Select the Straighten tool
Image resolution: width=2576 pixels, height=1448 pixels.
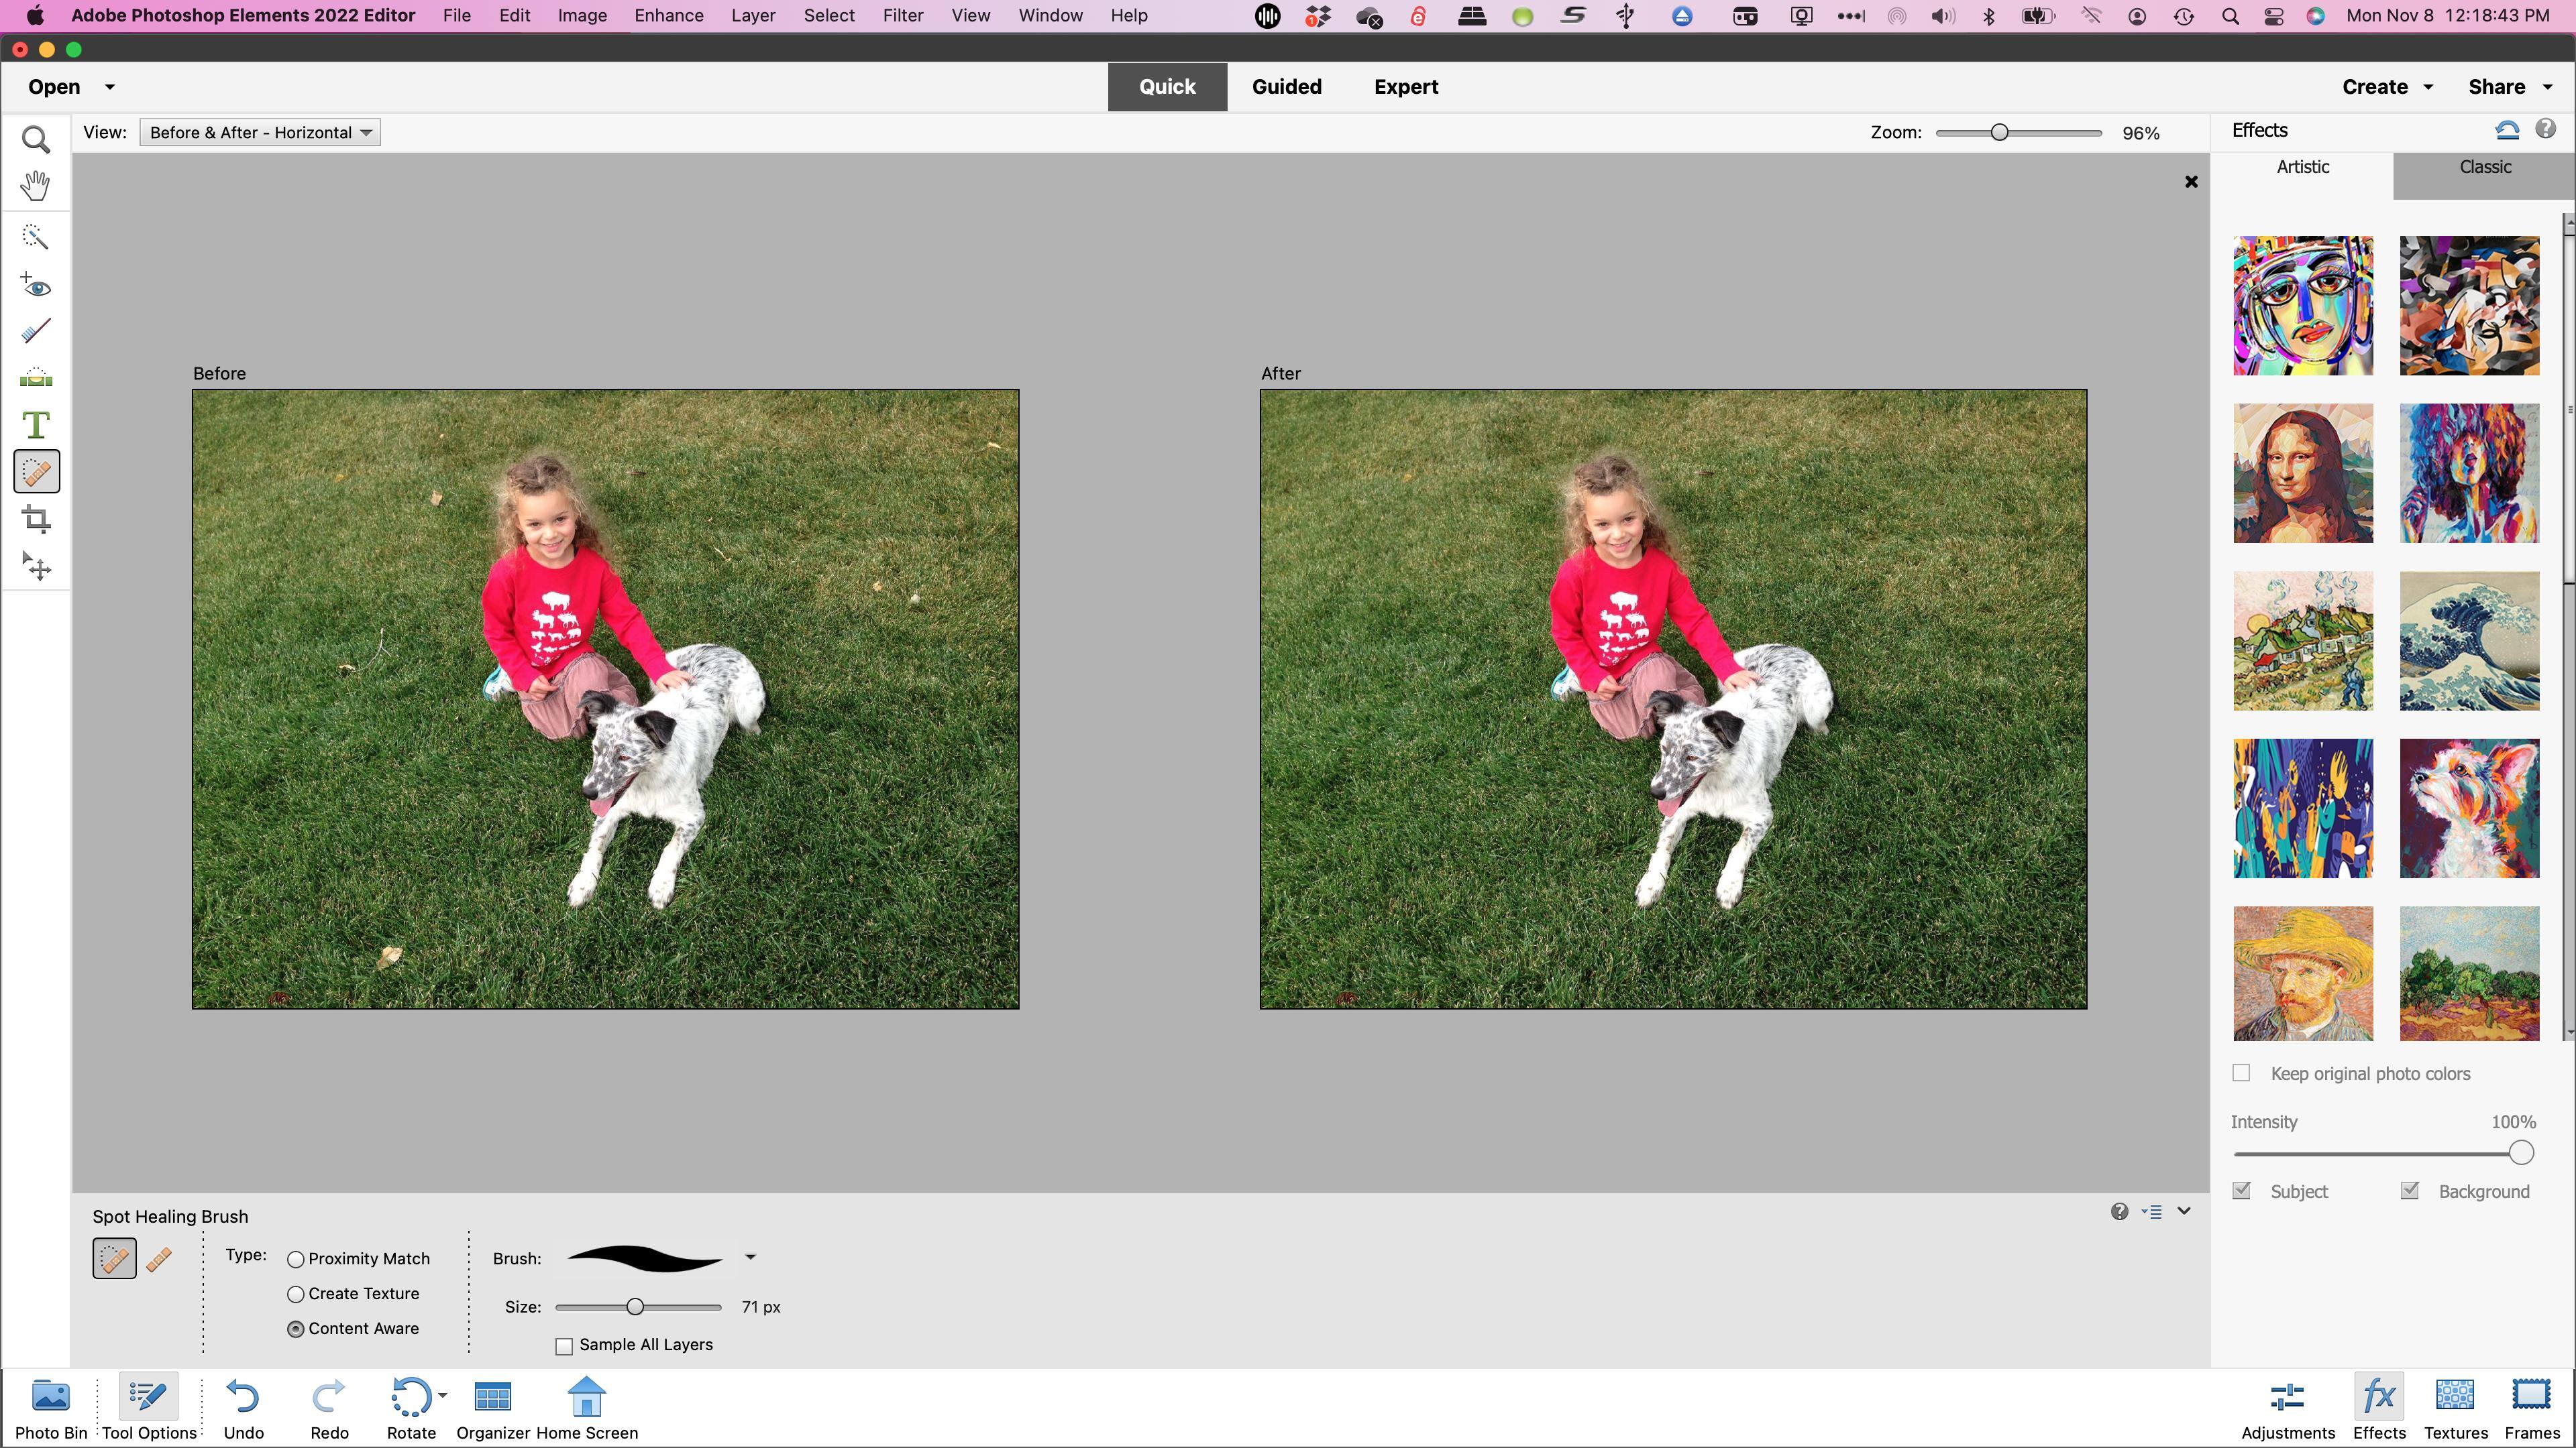(36, 377)
